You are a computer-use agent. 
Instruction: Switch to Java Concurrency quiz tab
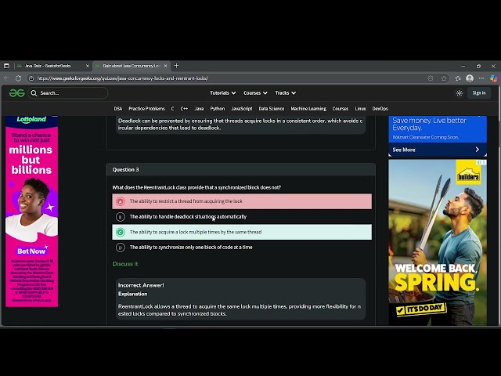point(131,66)
